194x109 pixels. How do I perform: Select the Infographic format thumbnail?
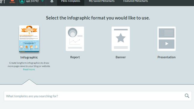pyautogui.click(x=29, y=39)
